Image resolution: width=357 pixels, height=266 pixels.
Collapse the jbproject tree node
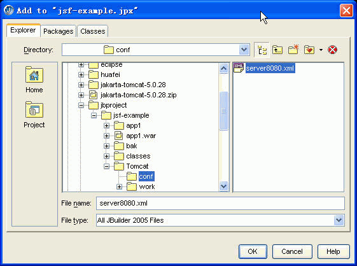point(81,105)
